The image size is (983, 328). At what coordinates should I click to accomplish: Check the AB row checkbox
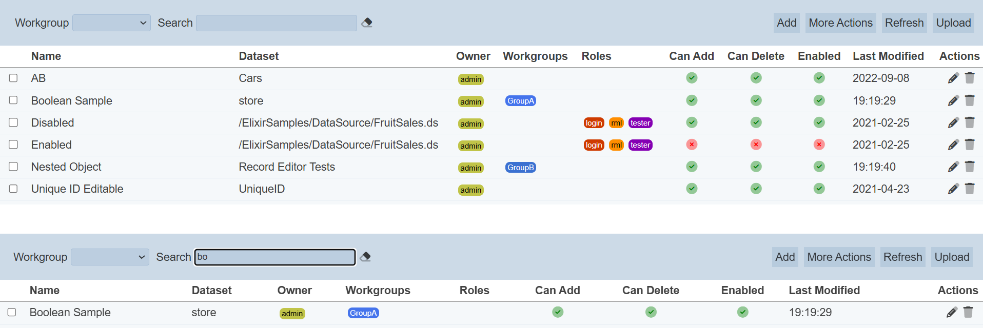(x=13, y=78)
